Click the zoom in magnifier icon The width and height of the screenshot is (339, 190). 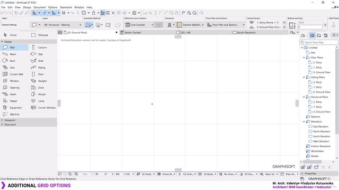point(70,174)
